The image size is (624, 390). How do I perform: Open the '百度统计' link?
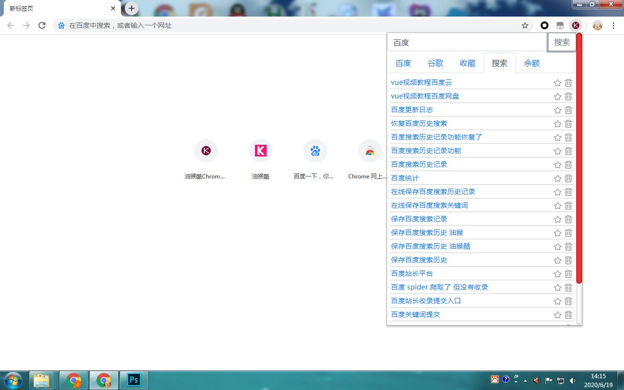[405, 178]
